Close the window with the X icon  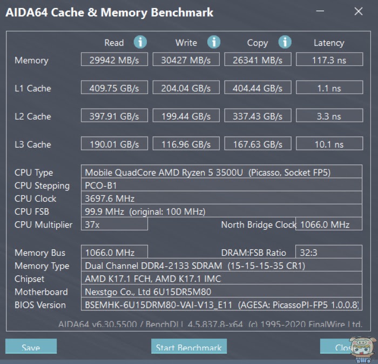[x=359, y=11]
